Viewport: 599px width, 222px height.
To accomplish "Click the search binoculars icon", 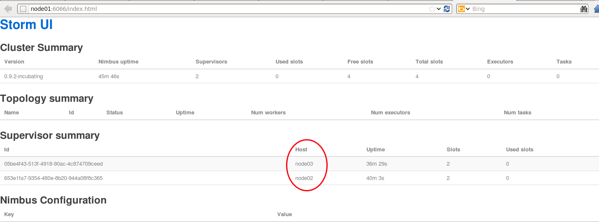I will point(583,8).
